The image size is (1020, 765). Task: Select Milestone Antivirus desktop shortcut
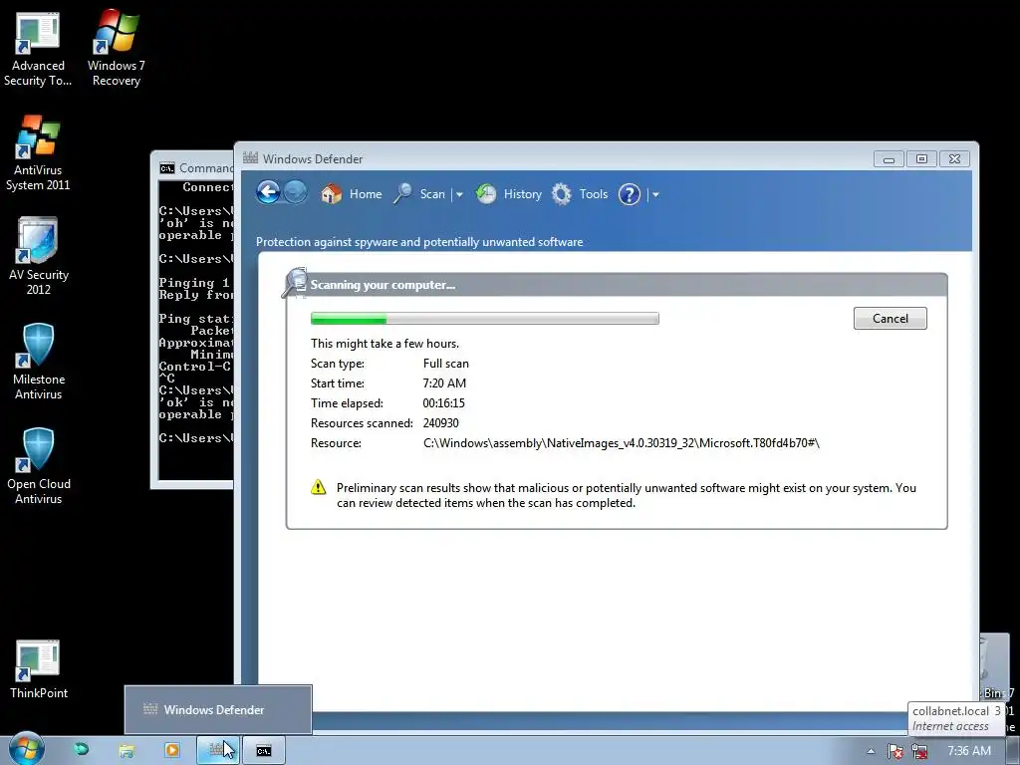click(x=38, y=362)
